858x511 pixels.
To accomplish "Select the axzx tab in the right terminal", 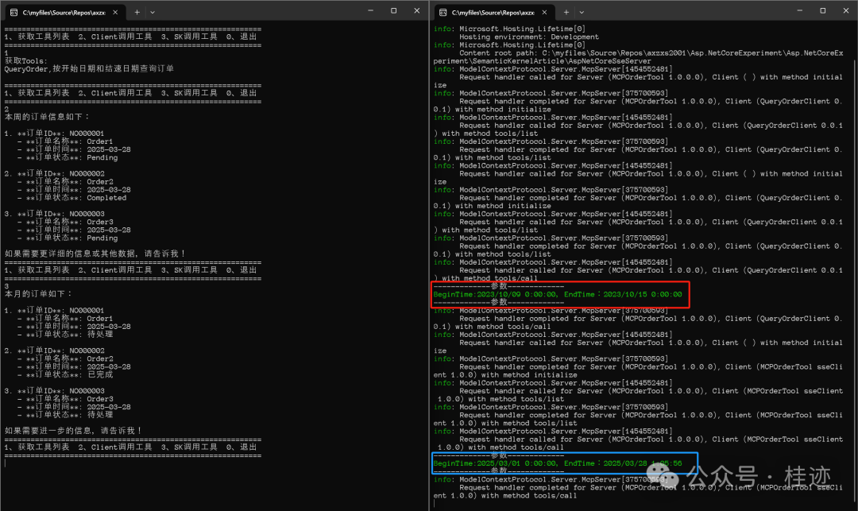I will pos(493,12).
